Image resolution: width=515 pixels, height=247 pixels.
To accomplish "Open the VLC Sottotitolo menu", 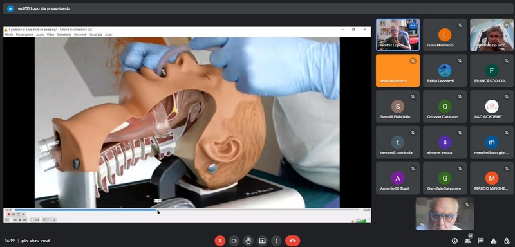I will pyautogui.click(x=64, y=35).
